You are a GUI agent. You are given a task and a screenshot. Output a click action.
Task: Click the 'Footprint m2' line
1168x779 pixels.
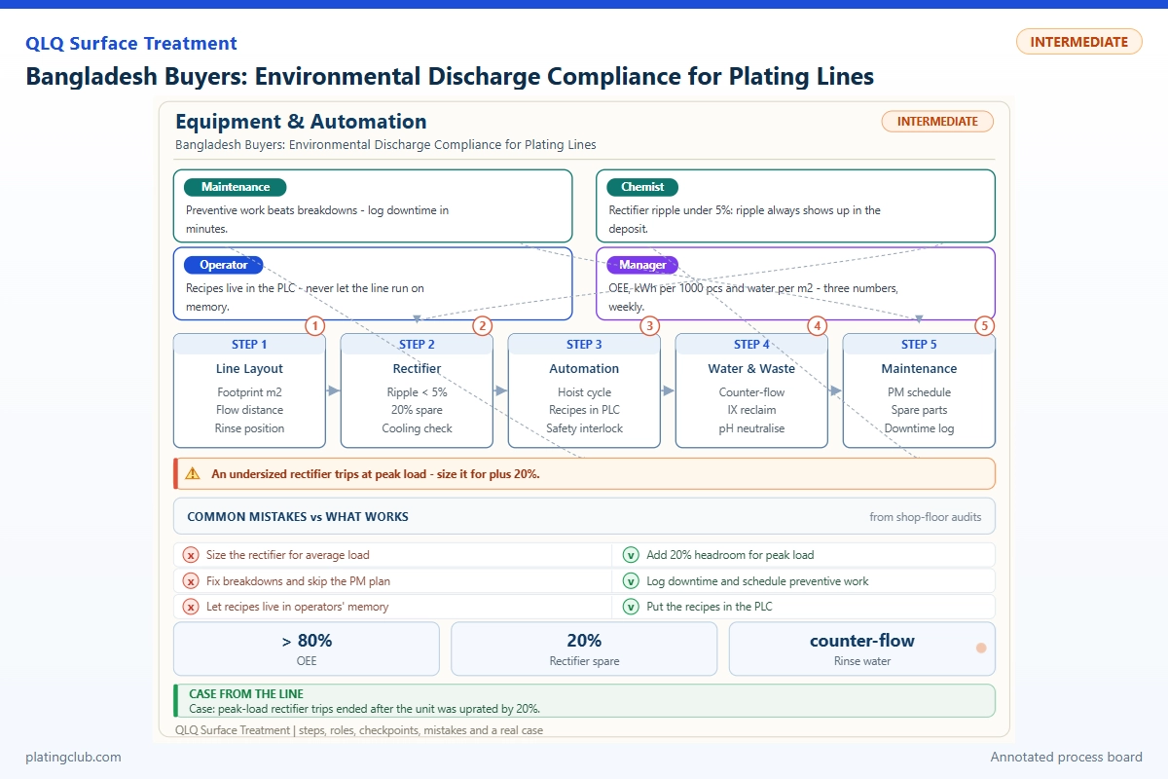(249, 392)
